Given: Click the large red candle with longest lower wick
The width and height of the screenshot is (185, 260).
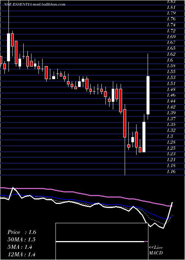Looking at the screenshot, I should coord(125,123).
